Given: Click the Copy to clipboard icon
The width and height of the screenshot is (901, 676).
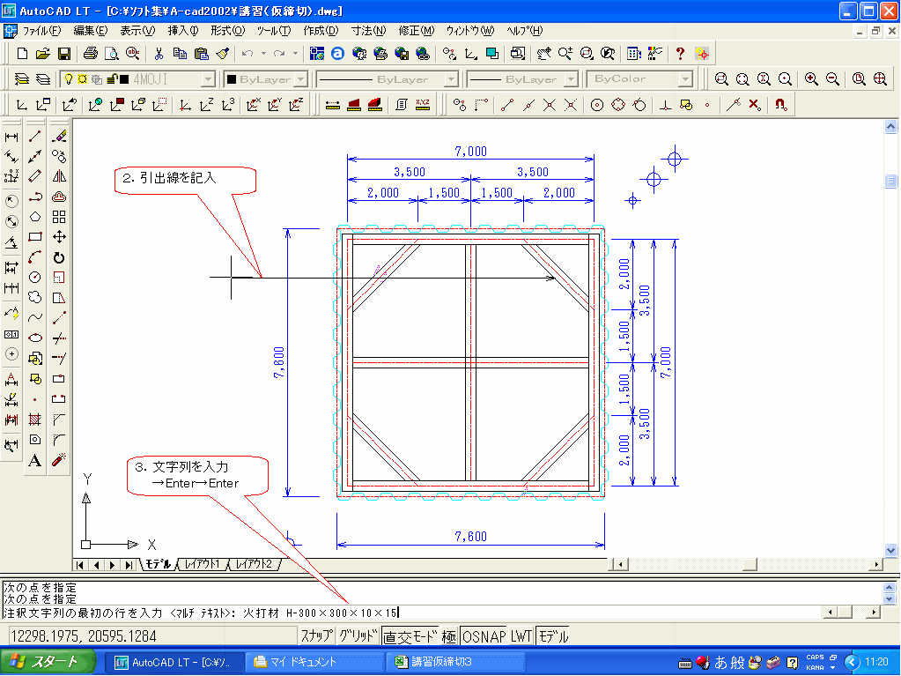Looking at the screenshot, I should [x=180, y=54].
